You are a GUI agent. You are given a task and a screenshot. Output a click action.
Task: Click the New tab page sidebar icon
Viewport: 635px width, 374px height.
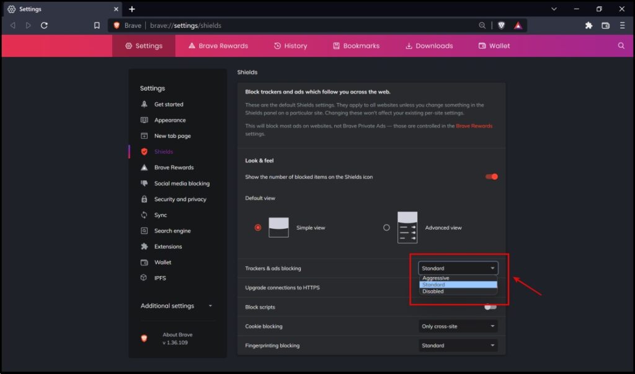tap(144, 136)
